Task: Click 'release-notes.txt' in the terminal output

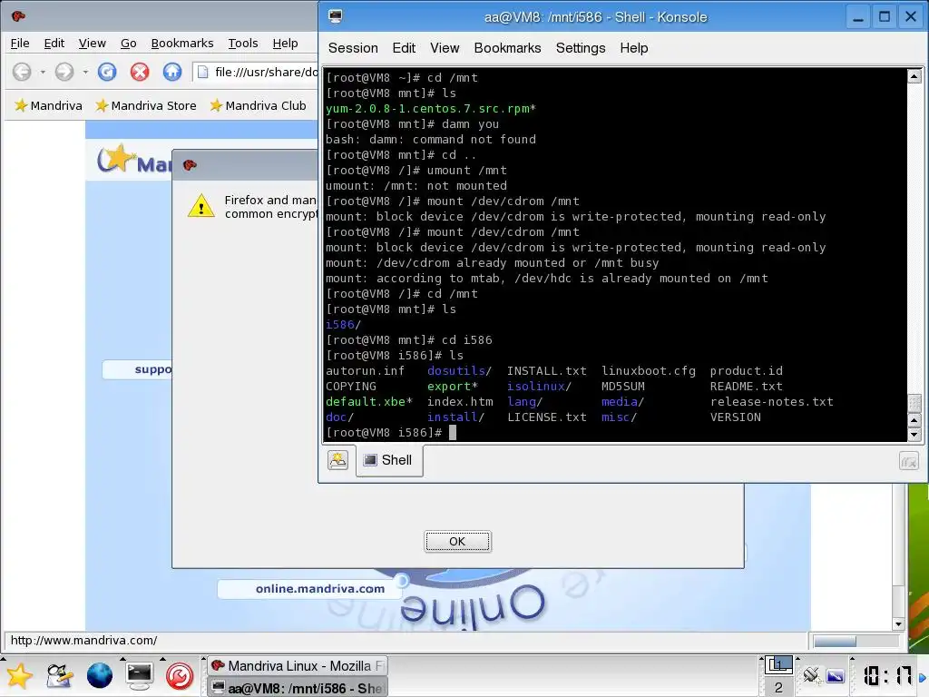Action: tap(771, 402)
